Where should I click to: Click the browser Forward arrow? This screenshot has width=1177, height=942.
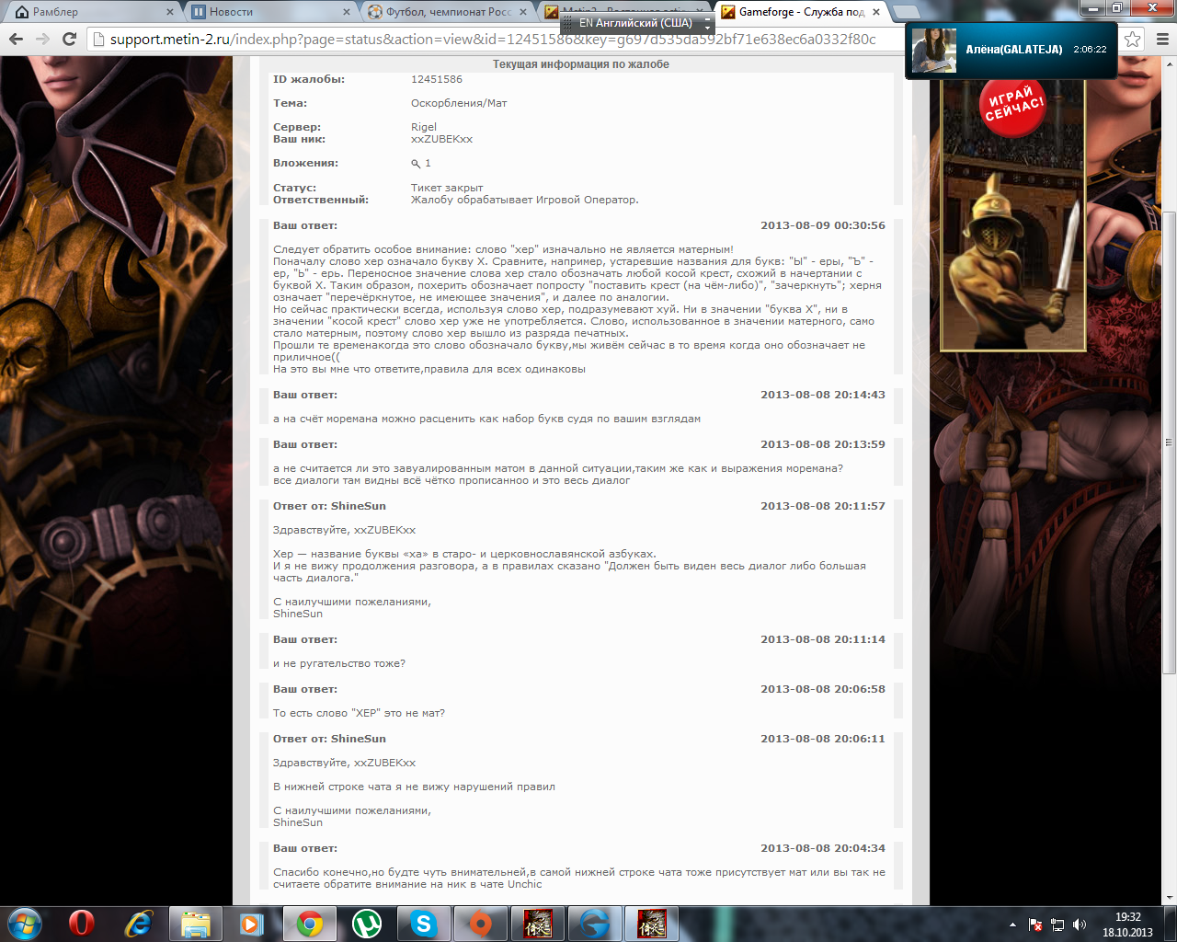click(x=42, y=39)
